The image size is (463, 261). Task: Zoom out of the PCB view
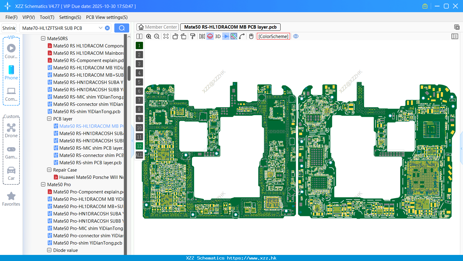(157, 36)
